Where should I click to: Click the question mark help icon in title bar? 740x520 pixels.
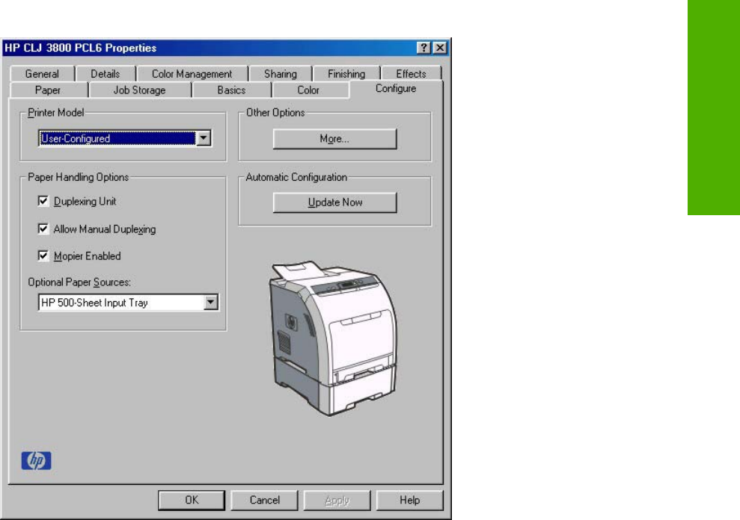(x=423, y=48)
